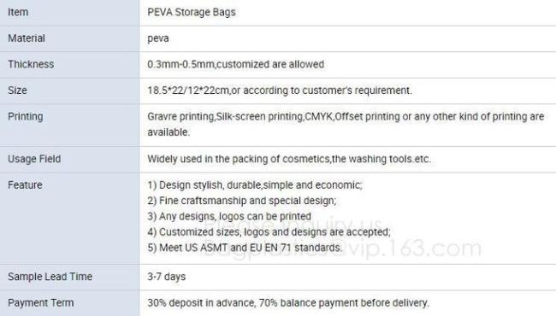Click the 30% deposit payment term text

click(x=288, y=303)
